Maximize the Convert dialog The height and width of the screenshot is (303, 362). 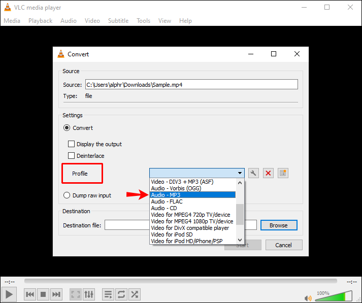274,54
